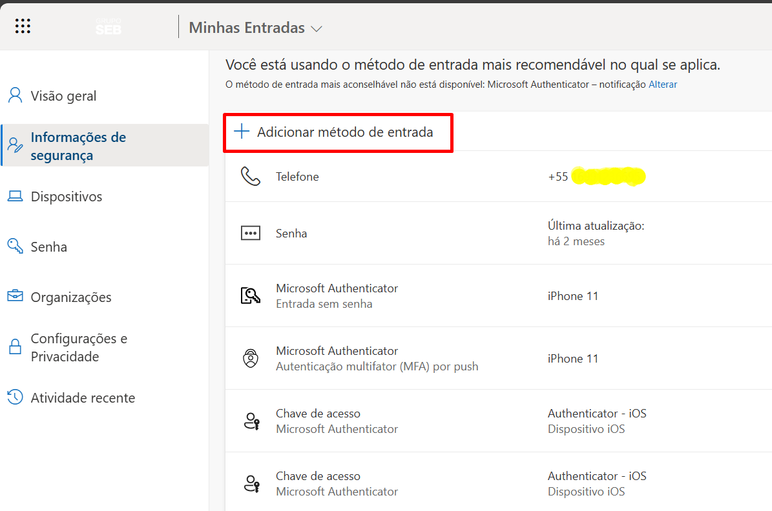
Task: Expand the Minhas Entradas dropdown chevron
Action: pos(317,29)
